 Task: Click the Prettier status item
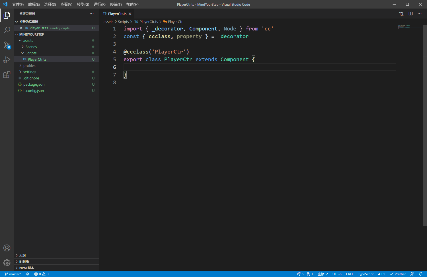coord(398,274)
